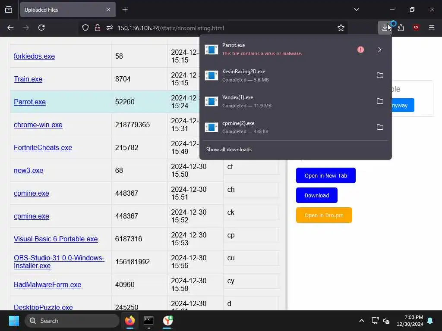Open the notifications bell icon
Viewport: 442px width, 331px height.
tap(430, 321)
